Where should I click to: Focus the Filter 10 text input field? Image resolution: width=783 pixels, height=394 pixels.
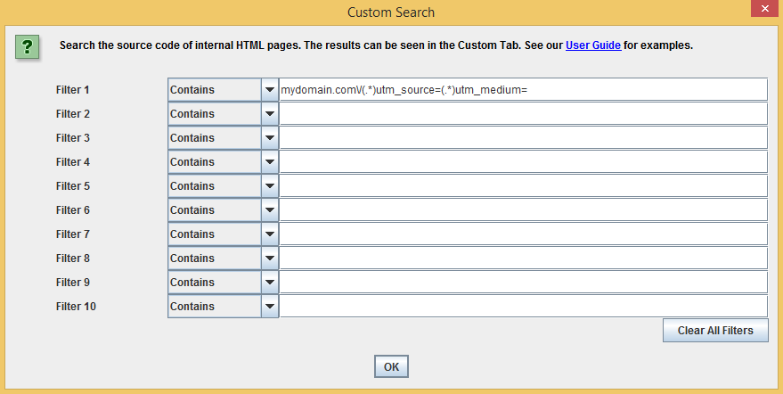tap(523, 306)
